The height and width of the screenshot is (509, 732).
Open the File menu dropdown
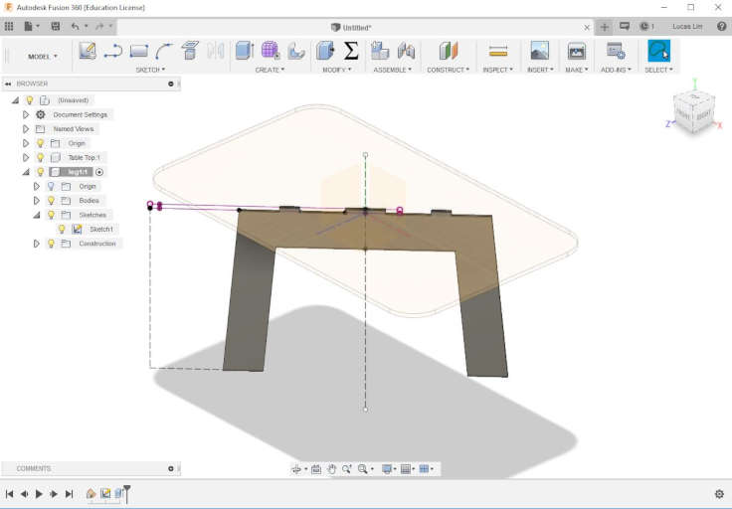(31, 27)
